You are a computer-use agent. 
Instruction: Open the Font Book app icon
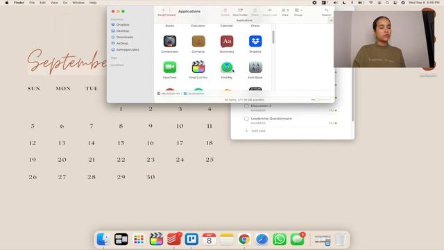255,67
